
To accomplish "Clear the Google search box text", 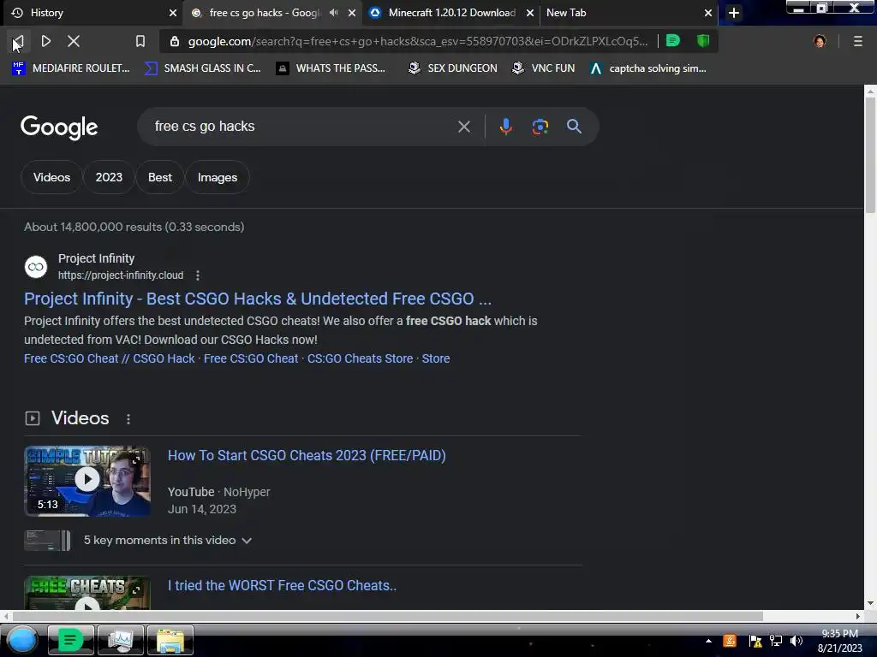I will (x=463, y=127).
